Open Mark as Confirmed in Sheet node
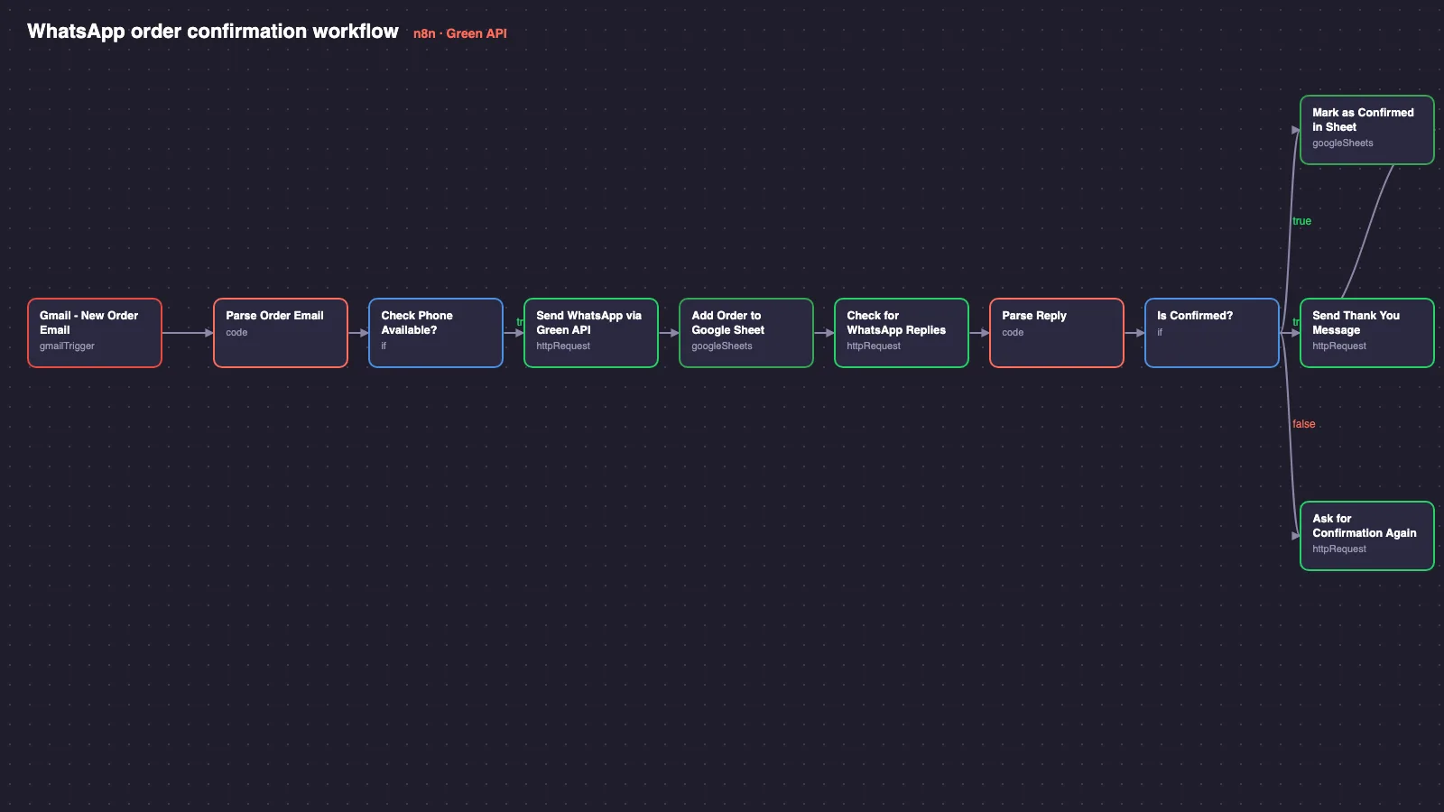Image resolution: width=1444 pixels, height=812 pixels. point(1367,130)
